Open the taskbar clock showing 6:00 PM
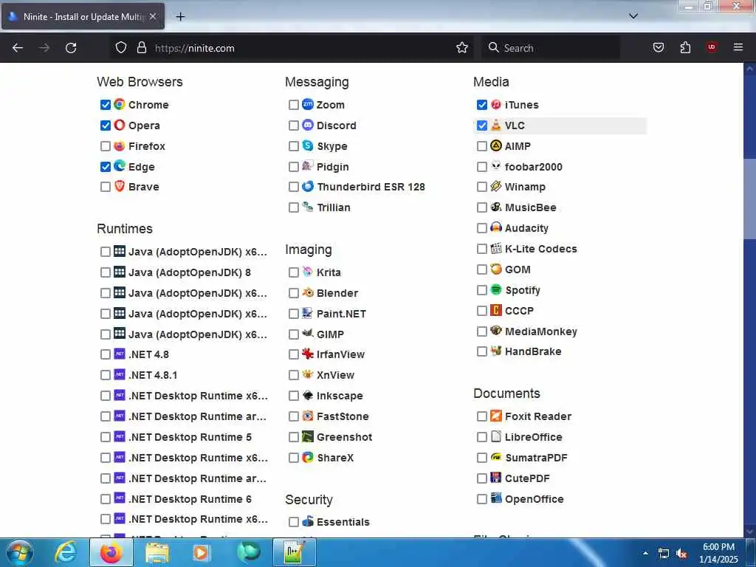The height and width of the screenshot is (567, 756). pos(718,553)
